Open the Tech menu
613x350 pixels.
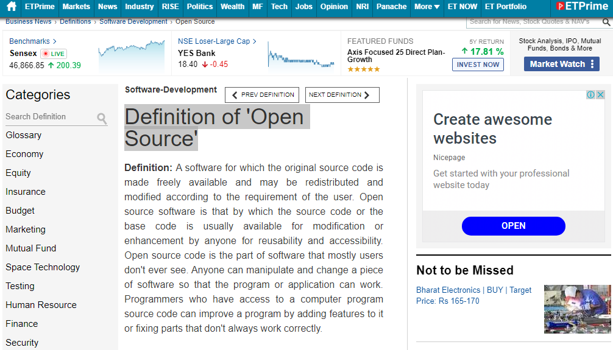click(x=279, y=7)
